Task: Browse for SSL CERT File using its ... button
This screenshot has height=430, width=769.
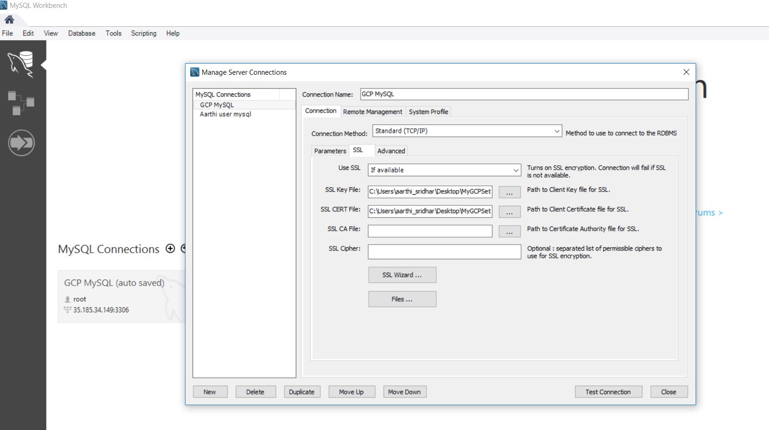Action: 509,211
